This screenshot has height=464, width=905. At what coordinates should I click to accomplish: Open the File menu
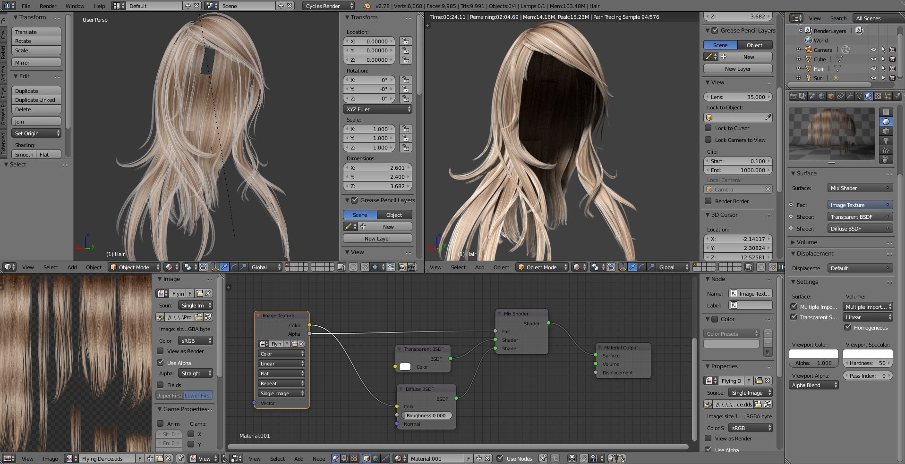[26, 6]
